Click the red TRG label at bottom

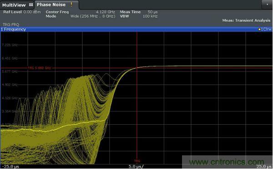pos(137,161)
